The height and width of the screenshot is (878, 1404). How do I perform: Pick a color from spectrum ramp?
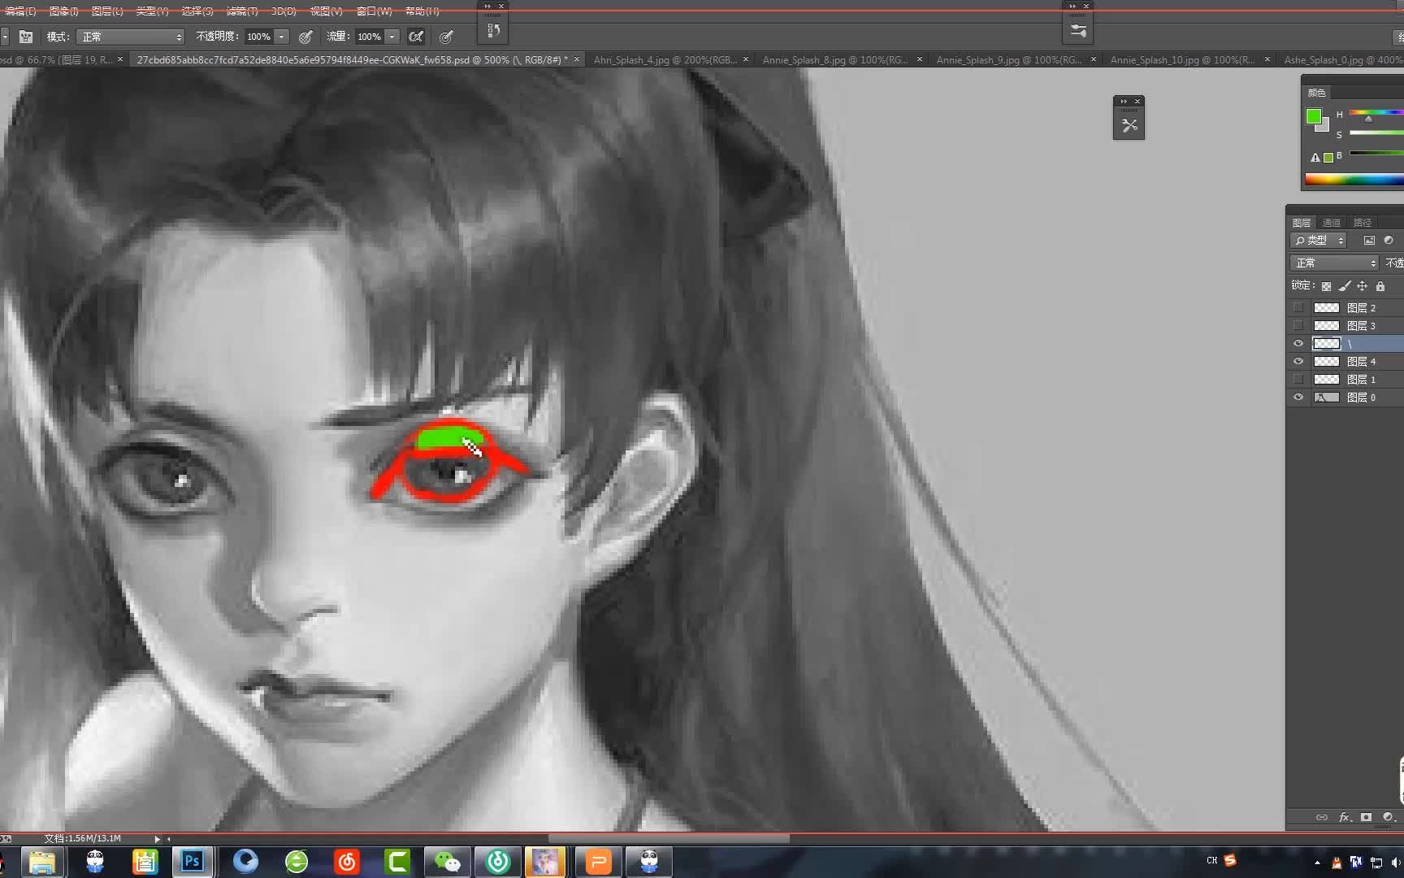tap(1354, 179)
